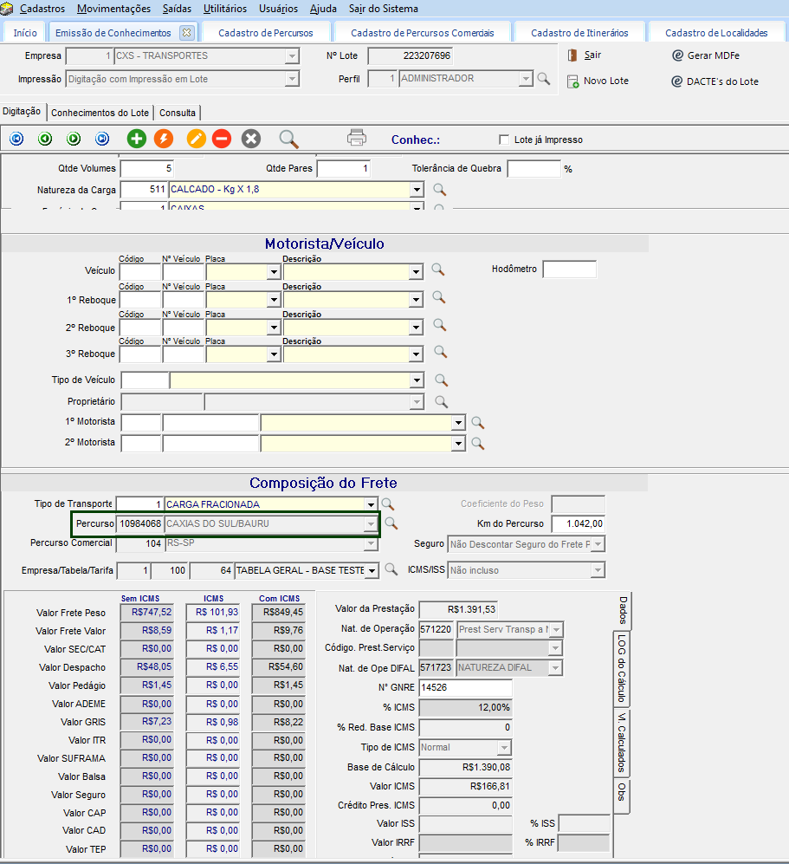Click the red minus delete icon

[x=222, y=139]
